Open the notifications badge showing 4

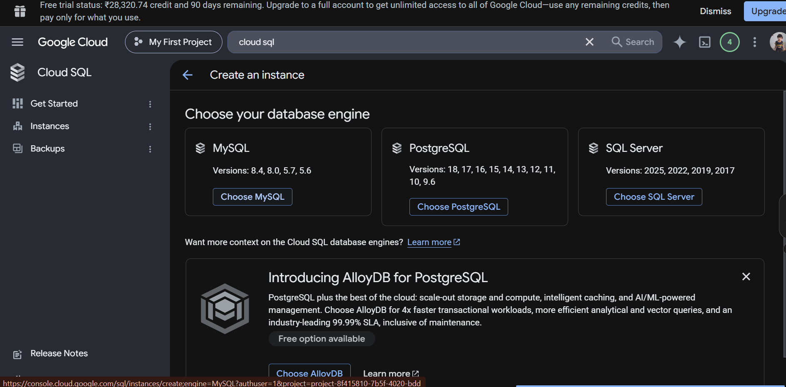pyautogui.click(x=729, y=42)
